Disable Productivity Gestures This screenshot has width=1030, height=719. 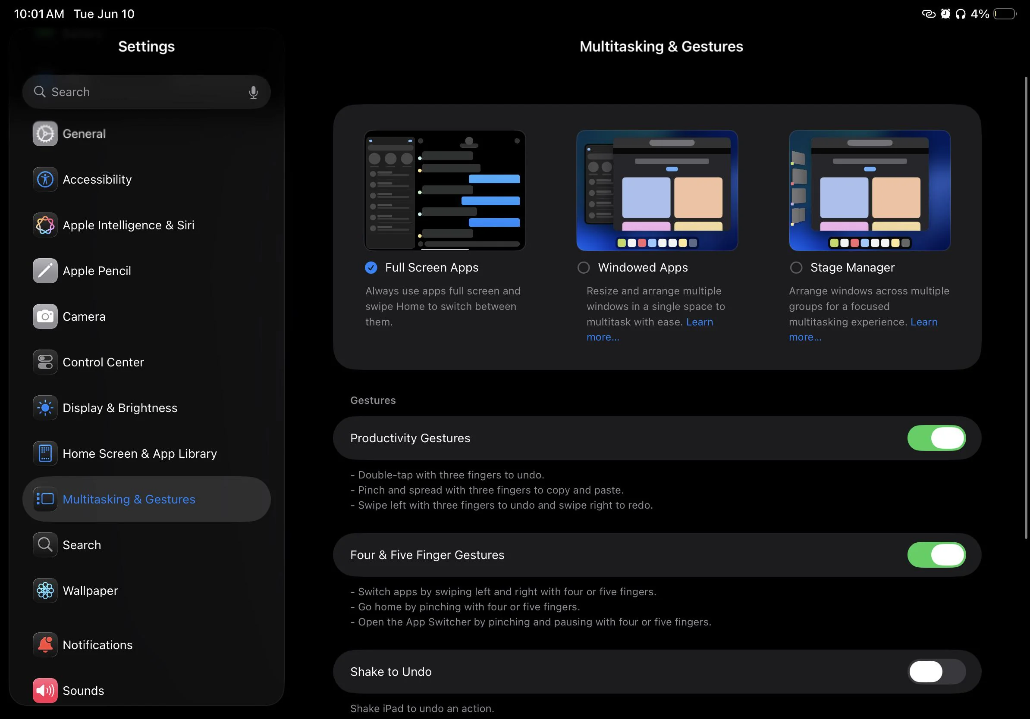pos(937,438)
